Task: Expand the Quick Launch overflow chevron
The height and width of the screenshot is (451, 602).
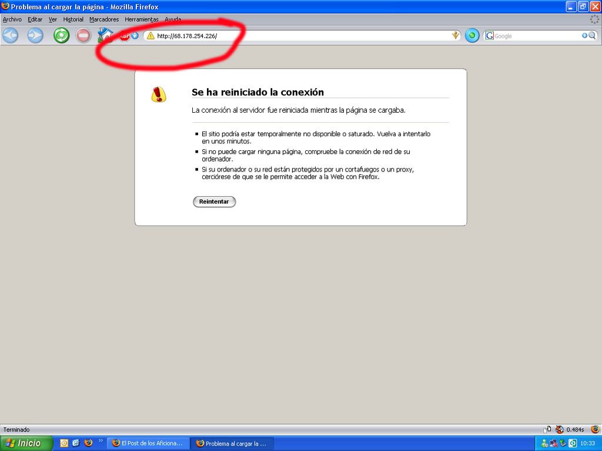Action: [101, 440]
